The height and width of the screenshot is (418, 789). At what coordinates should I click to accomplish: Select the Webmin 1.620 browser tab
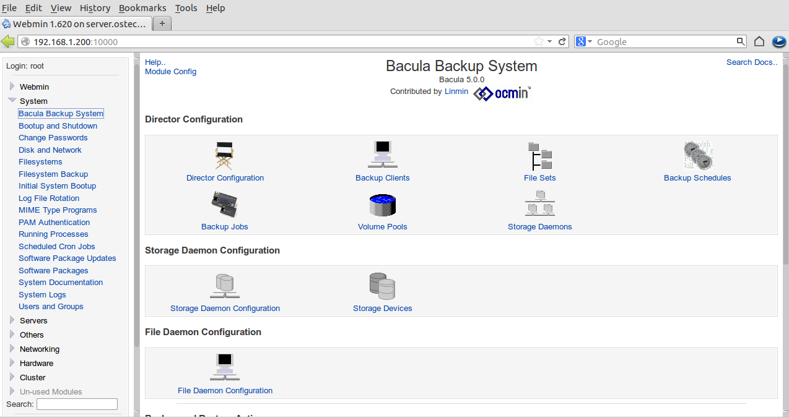[x=75, y=23]
